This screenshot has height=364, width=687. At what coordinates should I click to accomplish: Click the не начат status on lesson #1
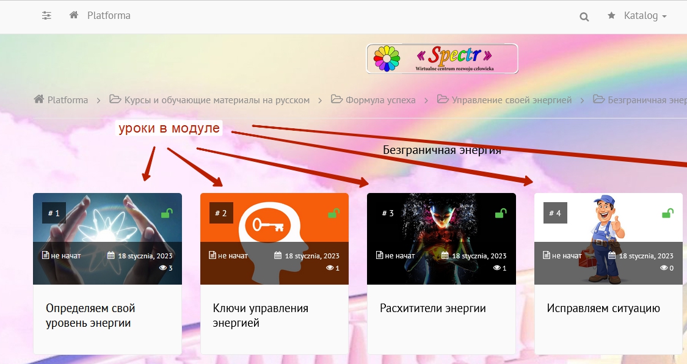(61, 255)
